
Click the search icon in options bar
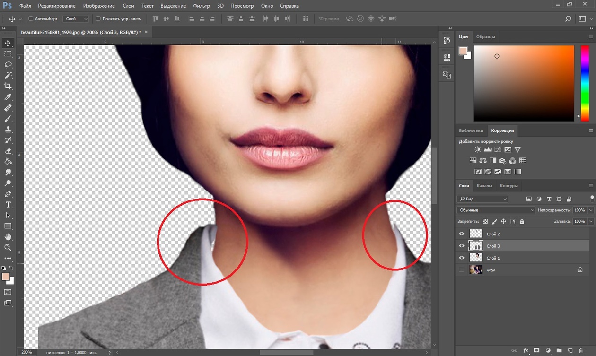click(569, 19)
